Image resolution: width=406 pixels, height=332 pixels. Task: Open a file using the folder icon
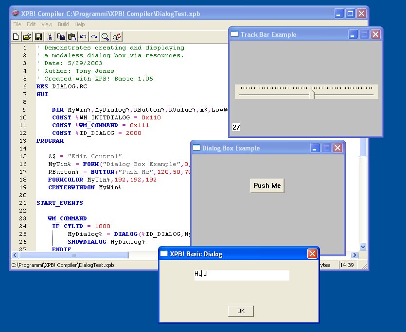27,37
